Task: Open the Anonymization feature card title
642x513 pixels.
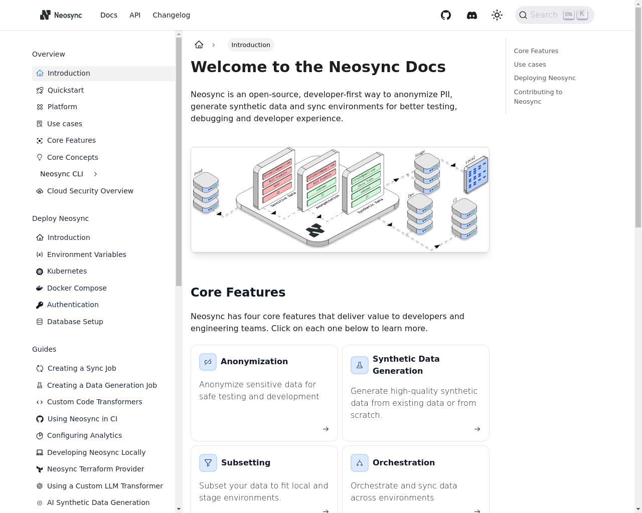Action: [254, 362]
